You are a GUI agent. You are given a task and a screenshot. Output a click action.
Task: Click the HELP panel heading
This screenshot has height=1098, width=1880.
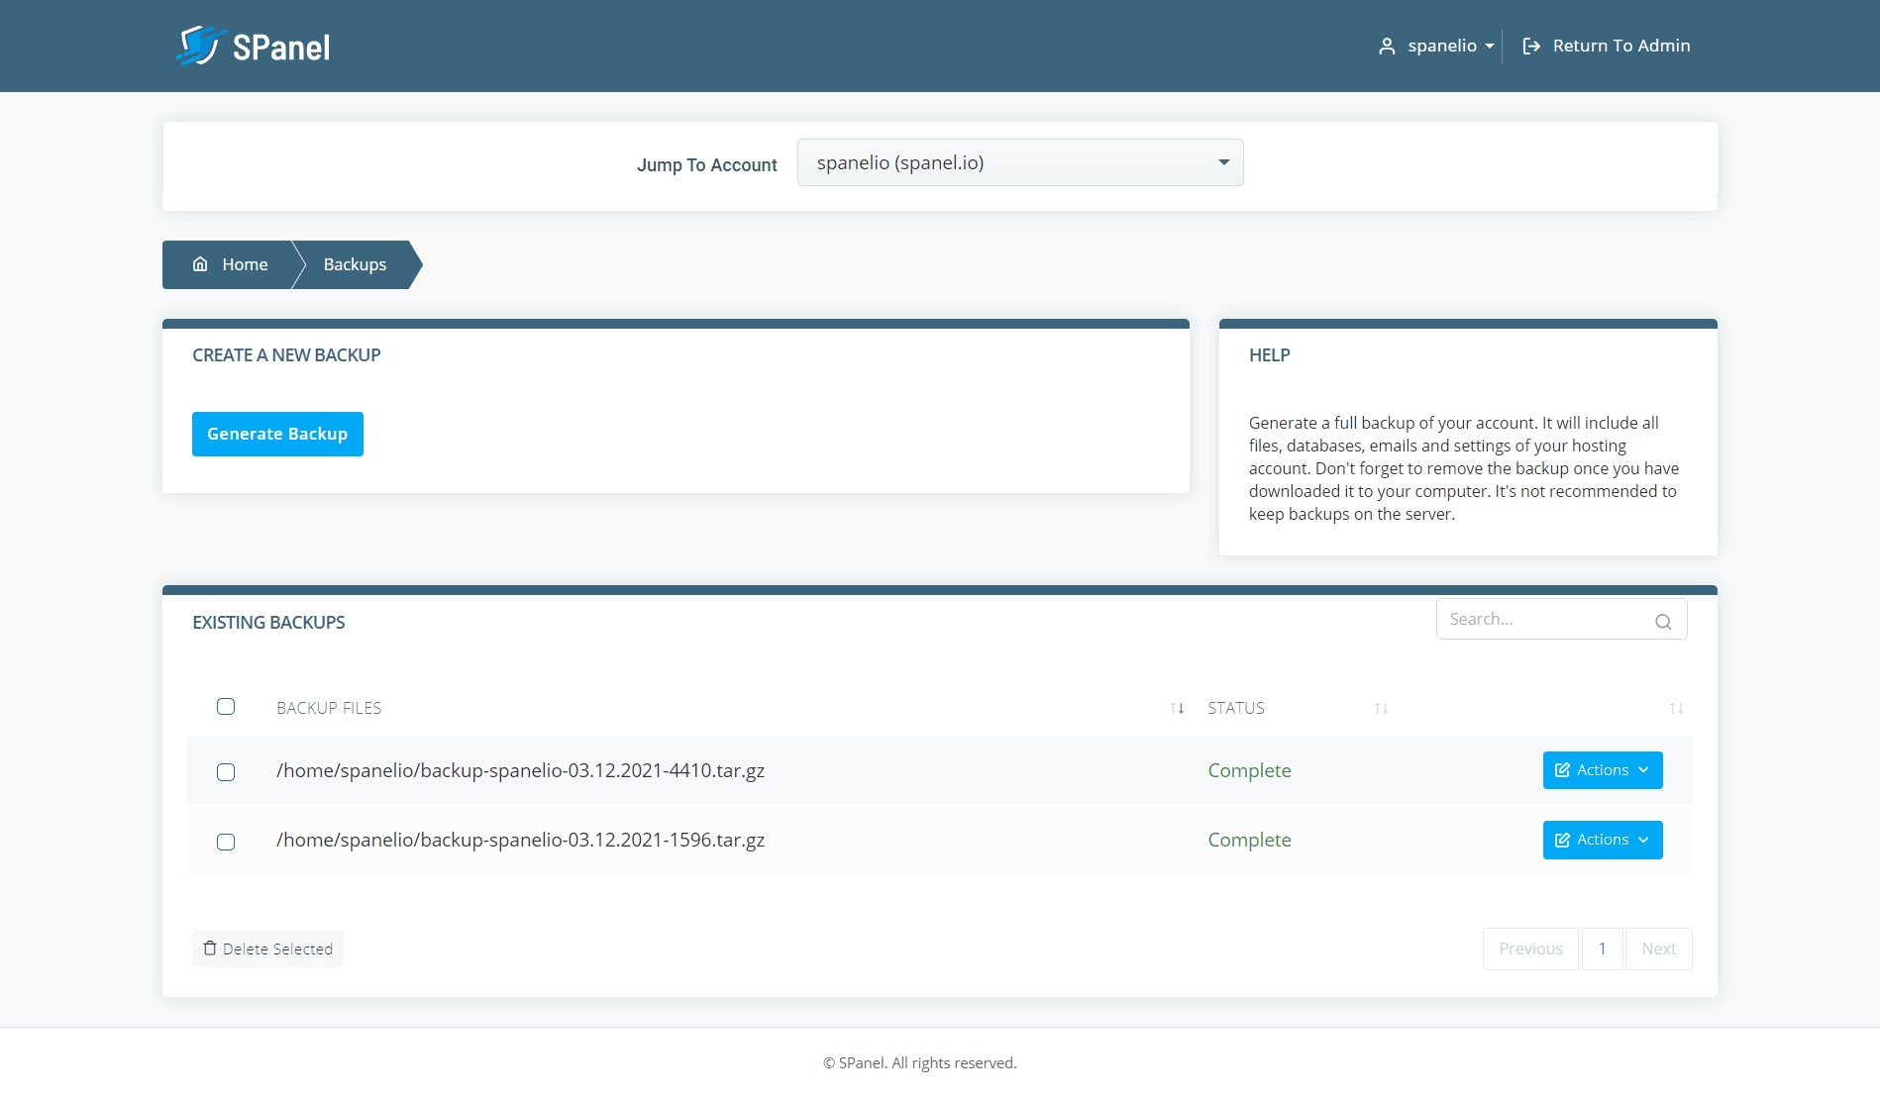click(x=1269, y=355)
